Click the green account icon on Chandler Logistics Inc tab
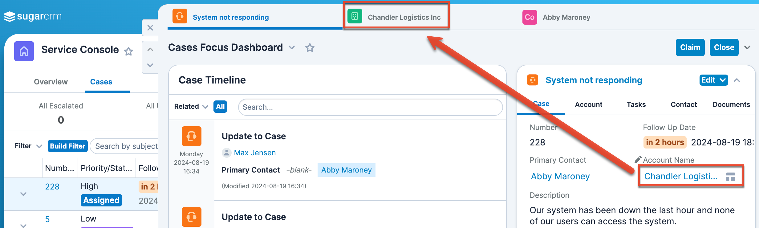Viewport: 759px width, 228px height. pos(354,17)
